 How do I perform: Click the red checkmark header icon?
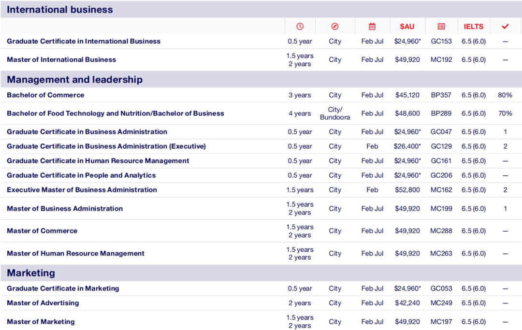[505, 26]
